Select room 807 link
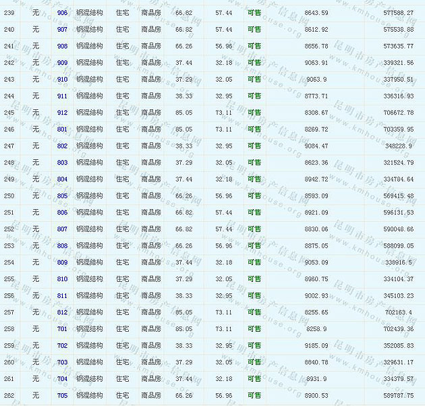The width and height of the screenshot is (425, 406). [62, 229]
